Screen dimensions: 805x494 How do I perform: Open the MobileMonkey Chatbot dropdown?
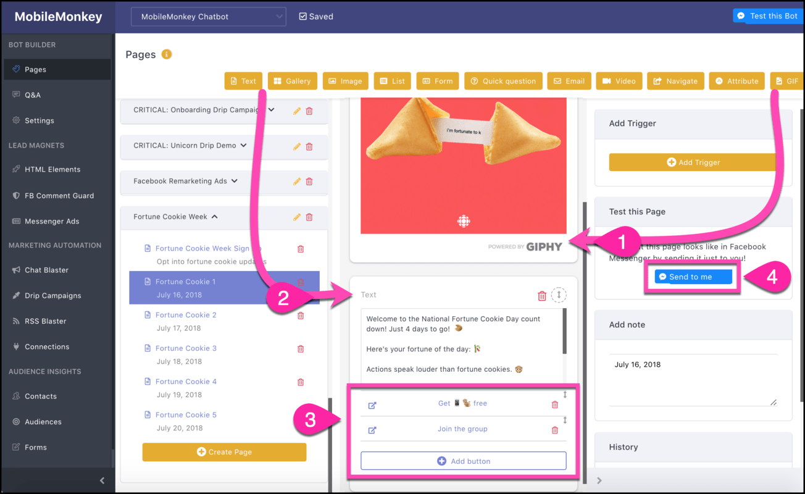pos(208,17)
